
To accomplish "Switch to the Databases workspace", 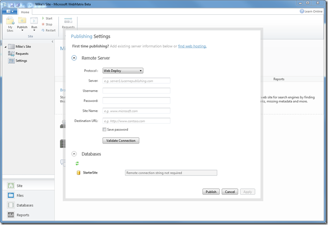I will pyautogui.click(x=28, y=205).
